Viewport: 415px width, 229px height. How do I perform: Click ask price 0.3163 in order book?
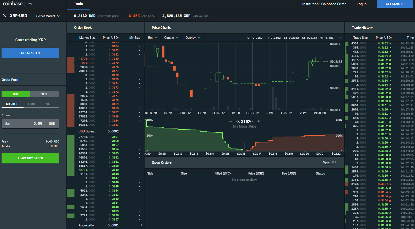pos(114,125)
